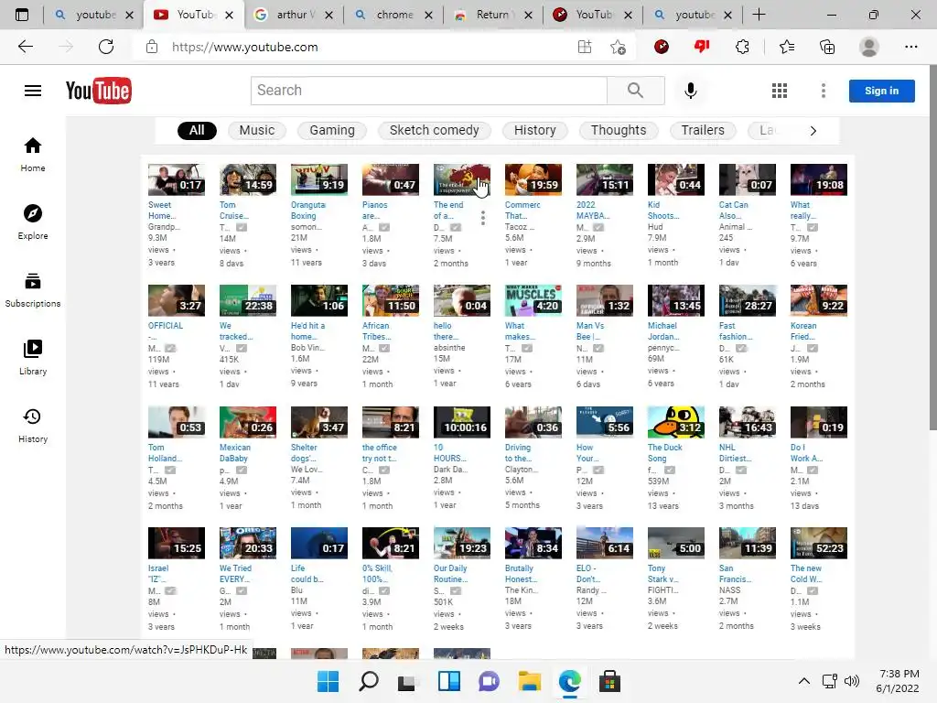Open Windows Start button
Image resolution: width=937 pixels, height=703 pixels.
tap(328, 681)
